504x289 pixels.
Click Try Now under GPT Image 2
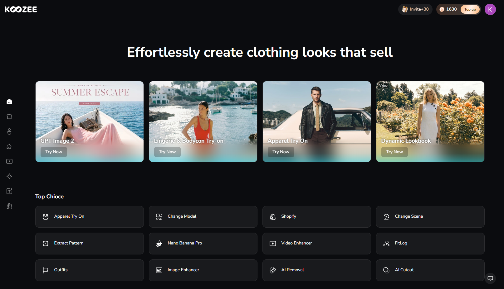pyautogui.click(x=54, y=152)
